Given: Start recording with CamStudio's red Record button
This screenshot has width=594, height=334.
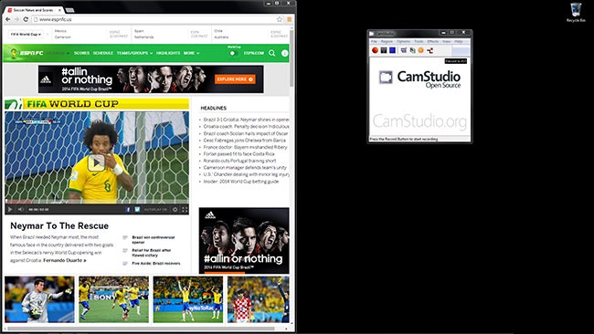Looking at the screenshot, I should pos(375,50).
